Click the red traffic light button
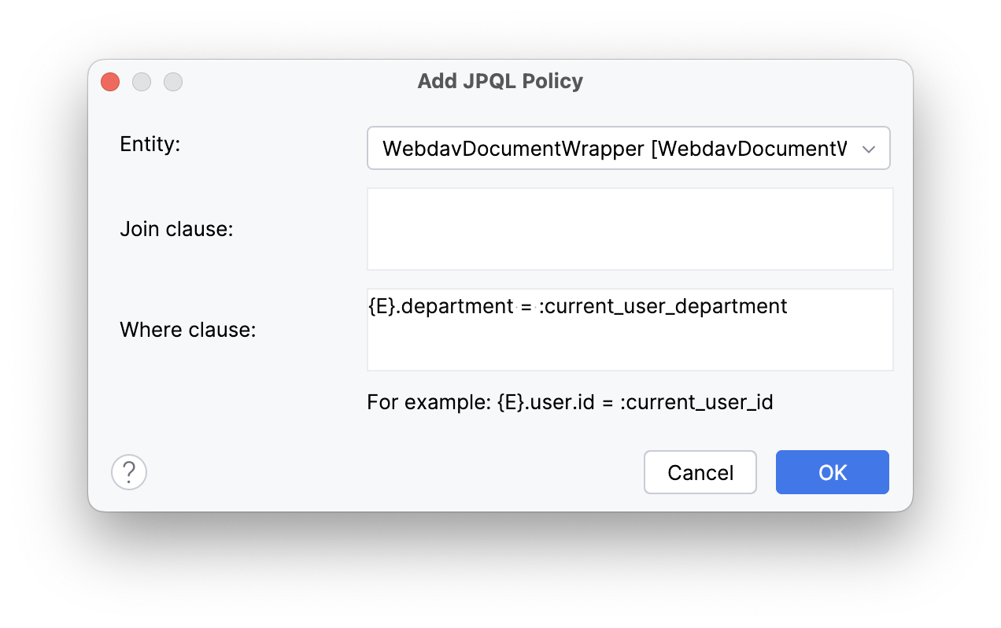Viewport: 1001px width, 628px height. 109,81
